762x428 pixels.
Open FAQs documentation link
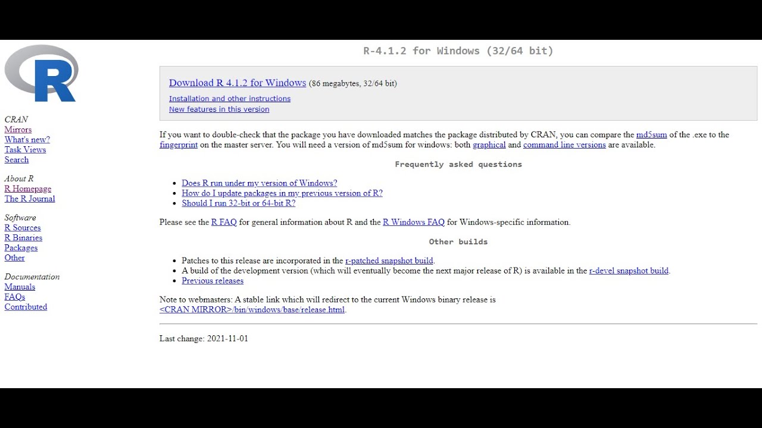(x=15, y=297)
